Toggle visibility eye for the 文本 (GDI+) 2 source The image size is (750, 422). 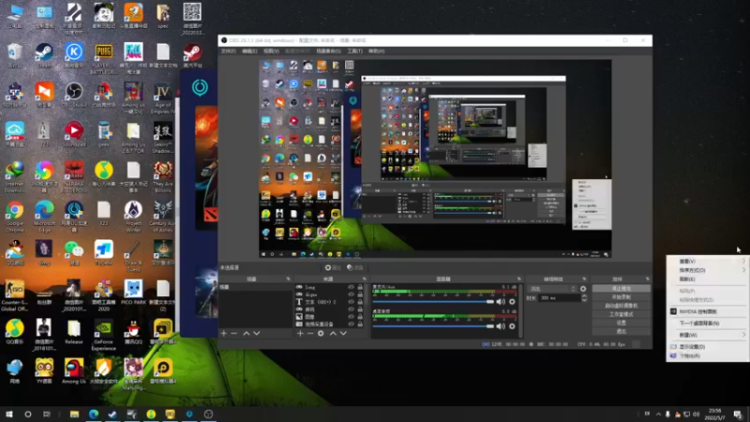pyautogui.click(x=351, y=302)
